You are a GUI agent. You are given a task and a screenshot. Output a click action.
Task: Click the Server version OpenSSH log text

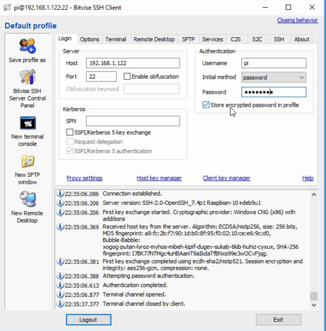[x=182, y=203]
